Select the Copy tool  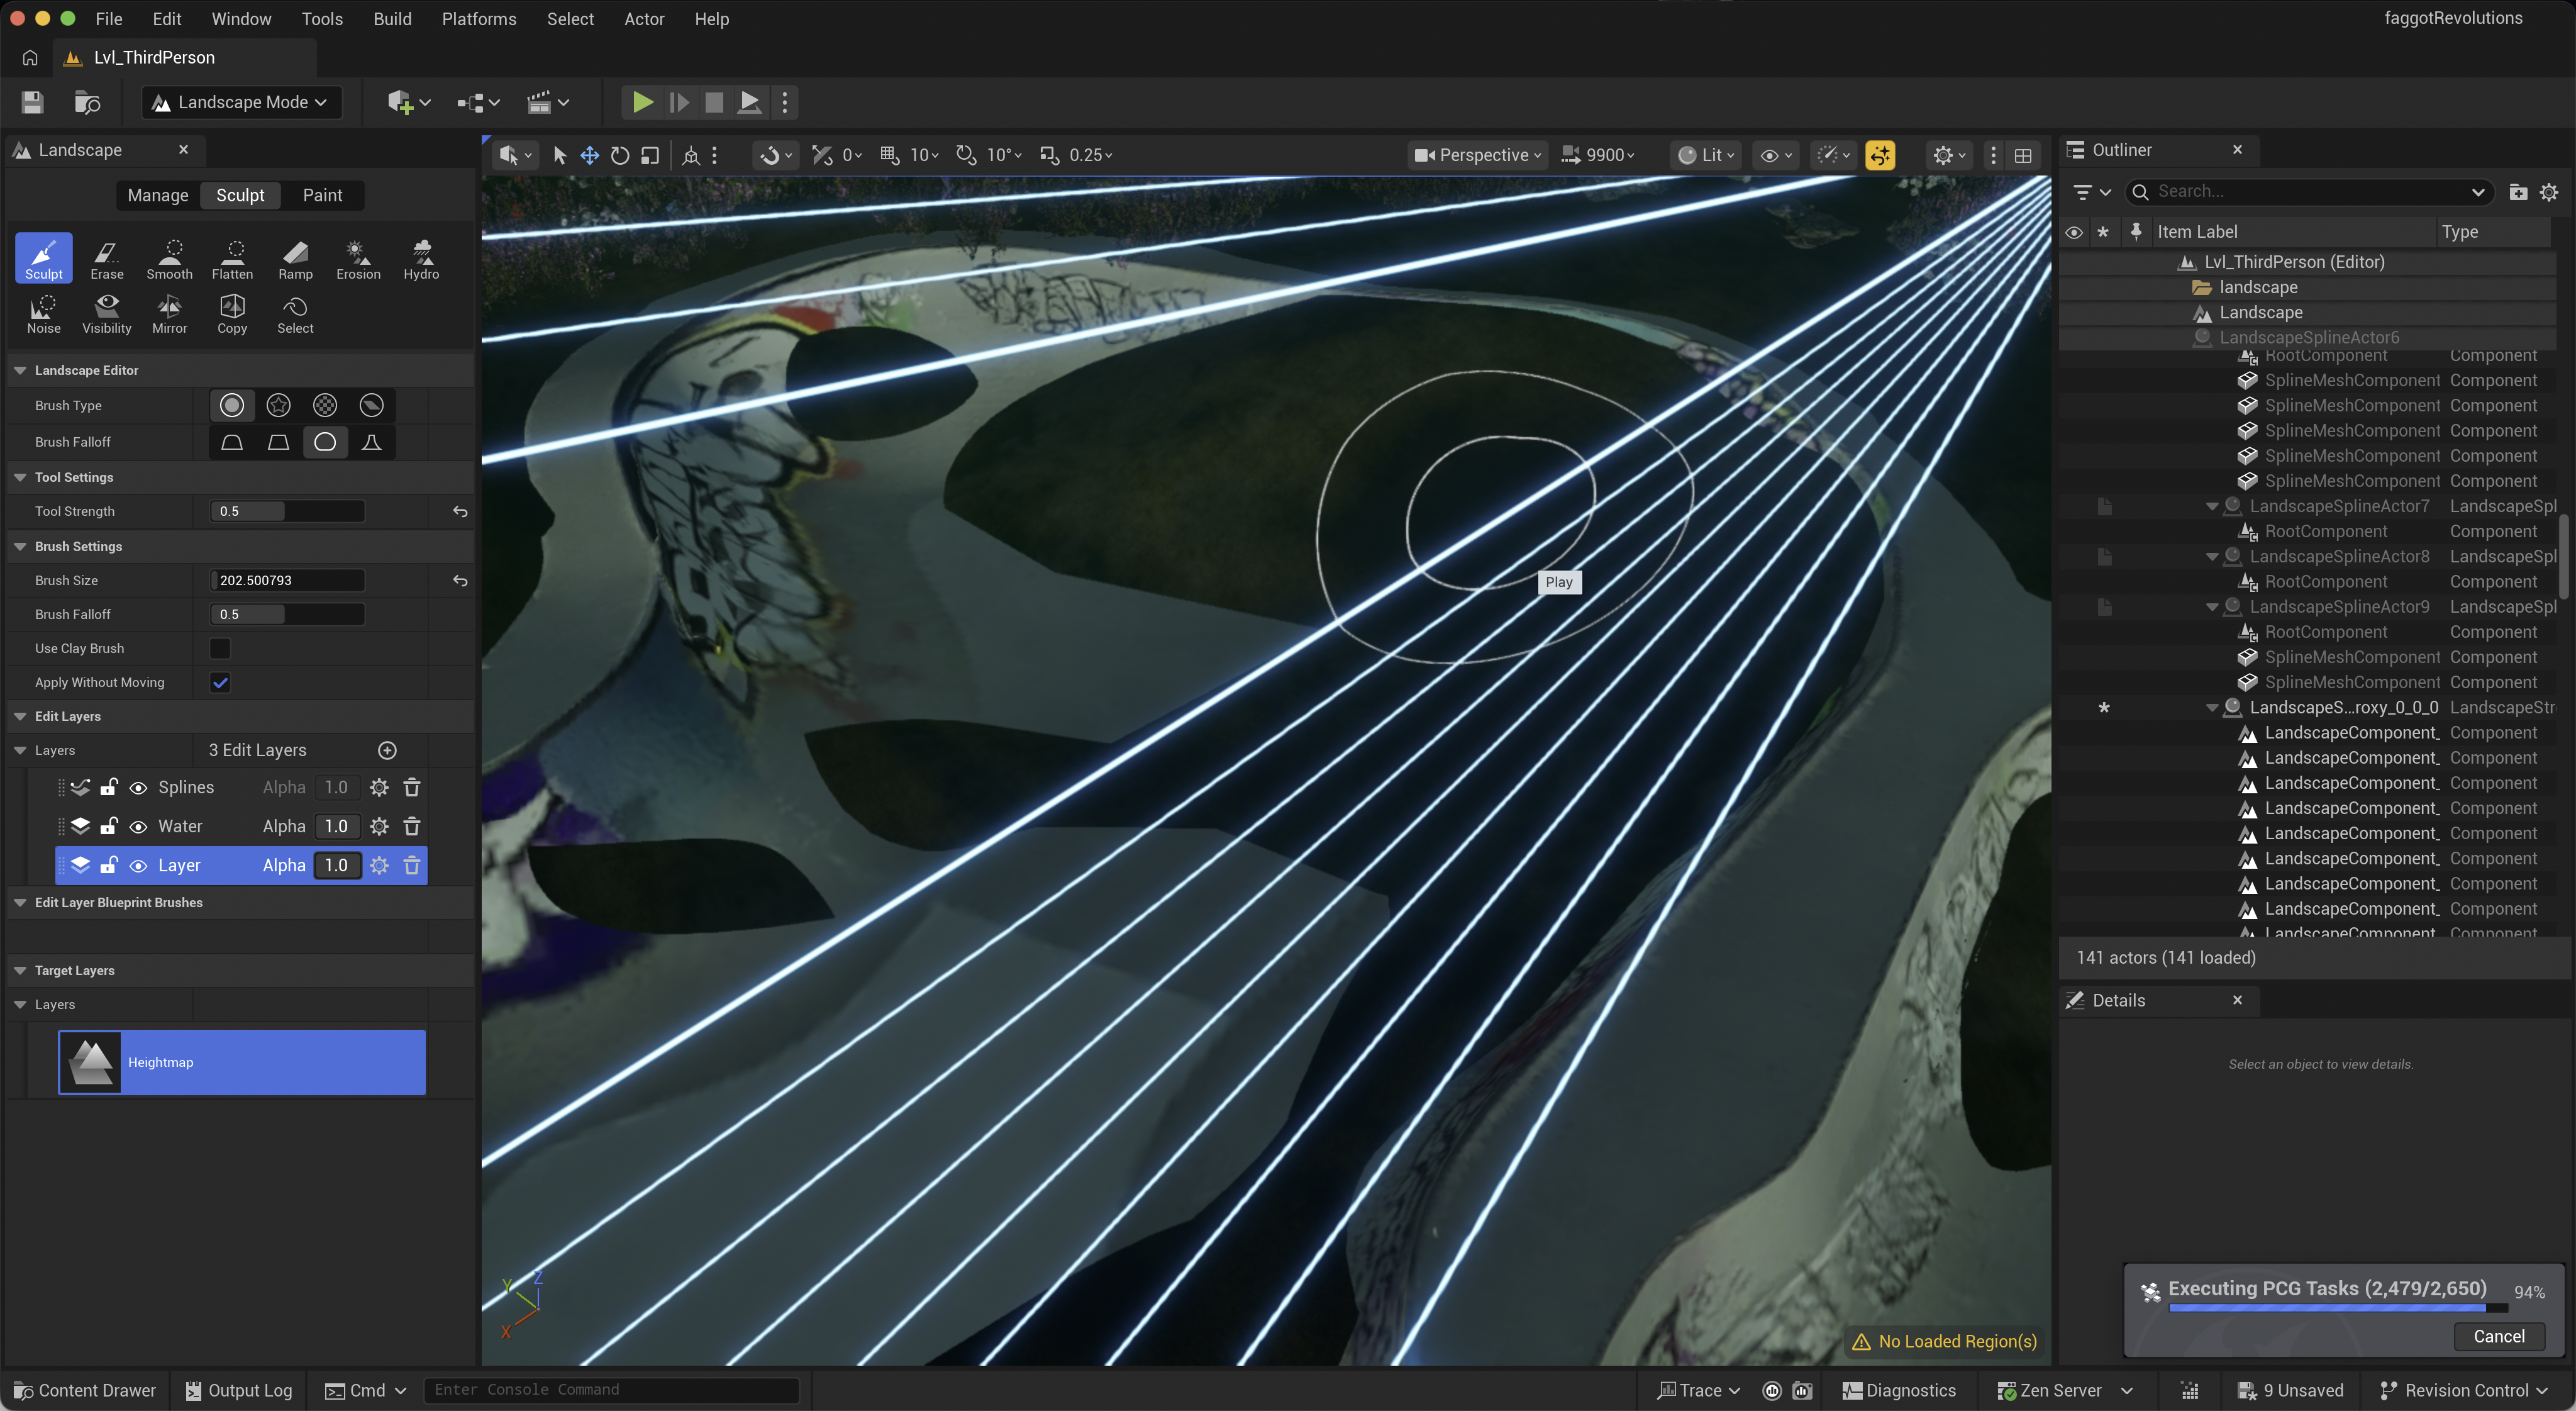pos(232,313)
